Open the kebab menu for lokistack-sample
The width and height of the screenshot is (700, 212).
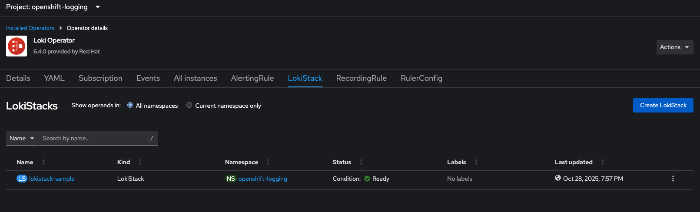[x=673, y=179]
